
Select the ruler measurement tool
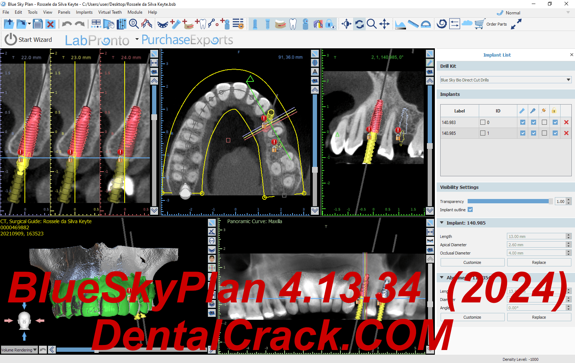pos(413,24)
